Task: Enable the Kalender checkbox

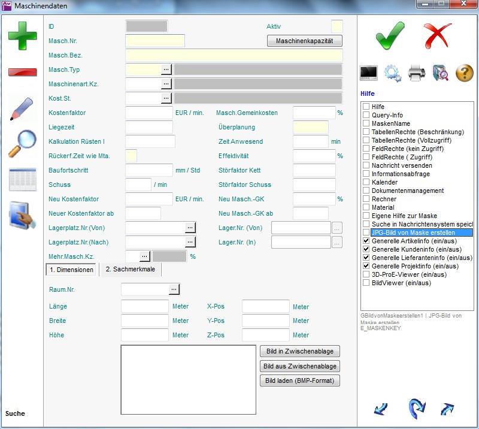Action: 366,182
